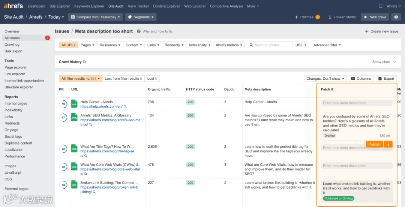The image size is (405, 207).
Task: Open Content Explorer from top menu
Action: coord(166,6)
